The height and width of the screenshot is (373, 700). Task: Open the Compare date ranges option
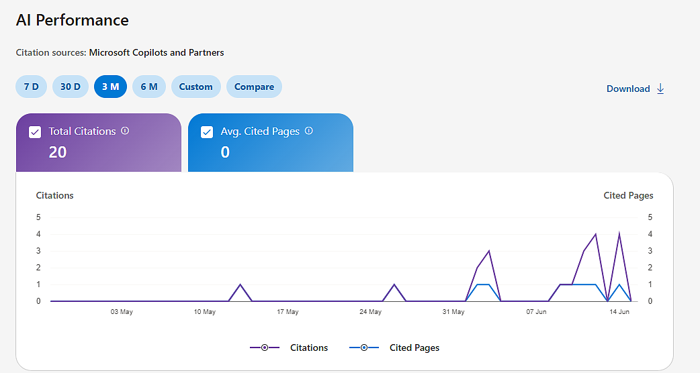[254, 87]
